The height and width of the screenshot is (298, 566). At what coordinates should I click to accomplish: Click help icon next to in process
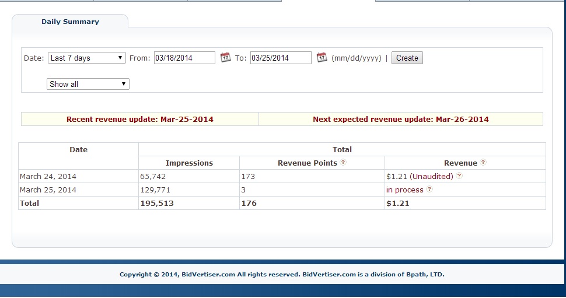point(429,190)
